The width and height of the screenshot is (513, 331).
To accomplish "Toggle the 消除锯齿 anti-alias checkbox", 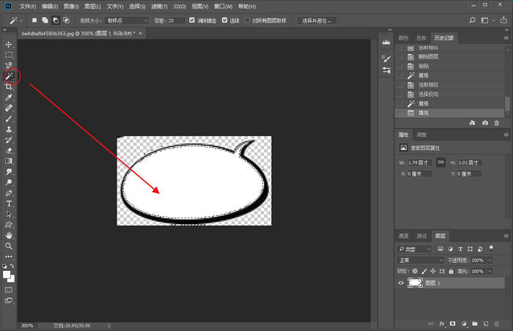I will [192, 21].
